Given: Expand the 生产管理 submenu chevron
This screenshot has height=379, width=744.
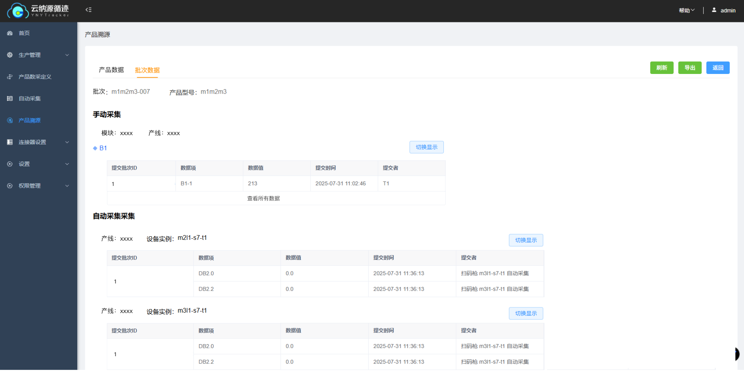Looking at the screenshot, I should click(67, 55).
